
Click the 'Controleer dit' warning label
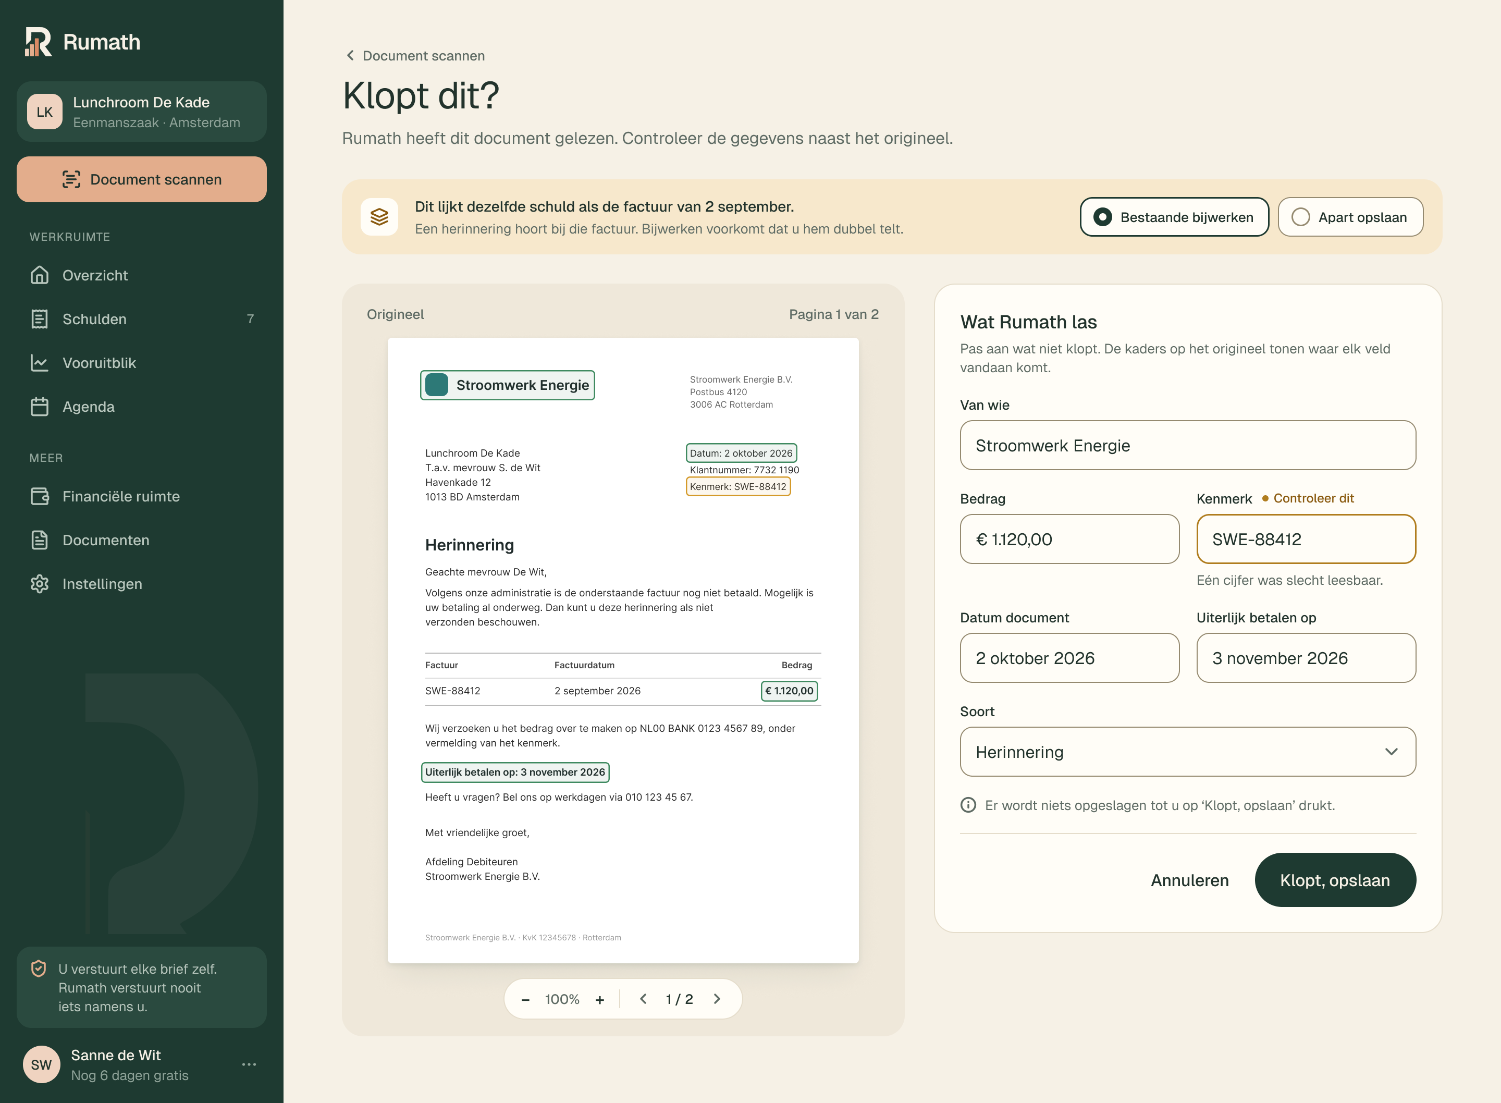tap(1308, 498)
